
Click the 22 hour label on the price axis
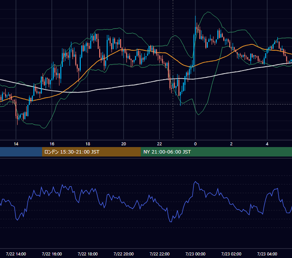point(160,144)
